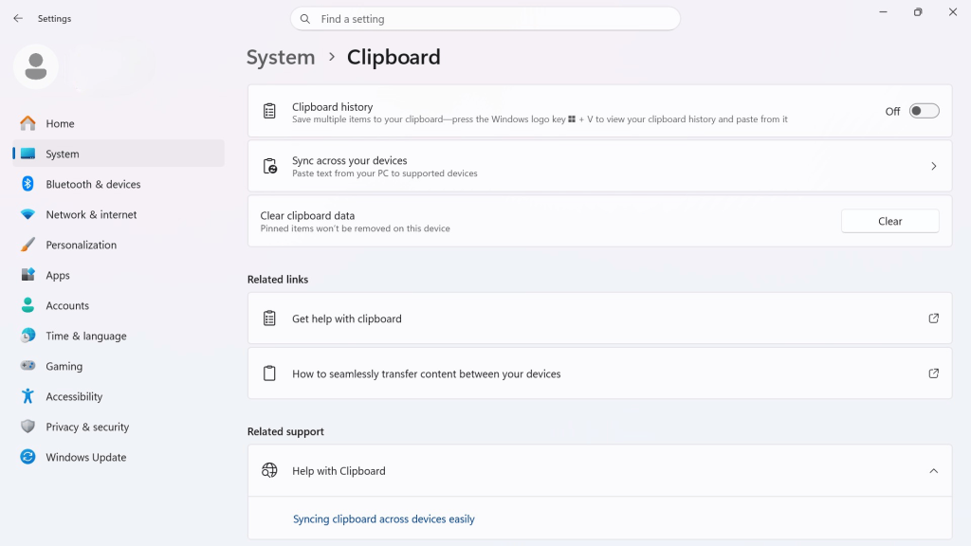
Task: Click the Get help with clipboard icon
Action: coord(269,318)
